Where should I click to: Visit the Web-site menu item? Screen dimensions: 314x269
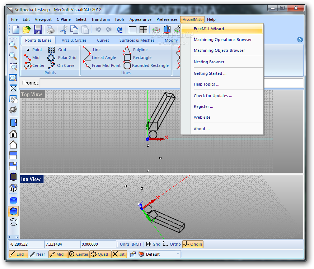coord(222,117)
